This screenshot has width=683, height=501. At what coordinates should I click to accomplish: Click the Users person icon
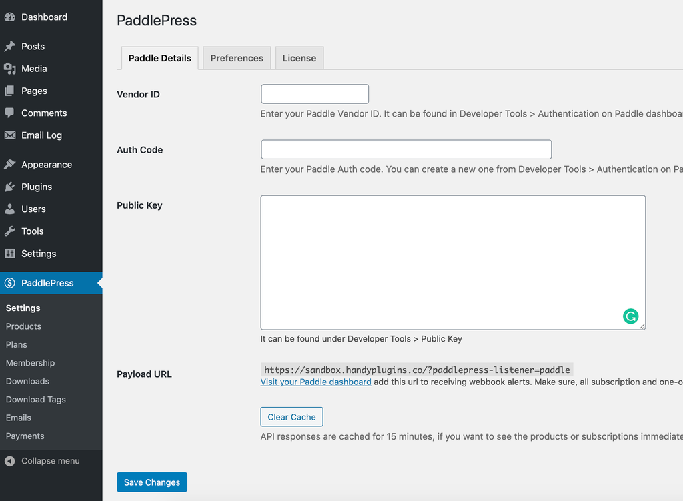(x=9, y=209)
